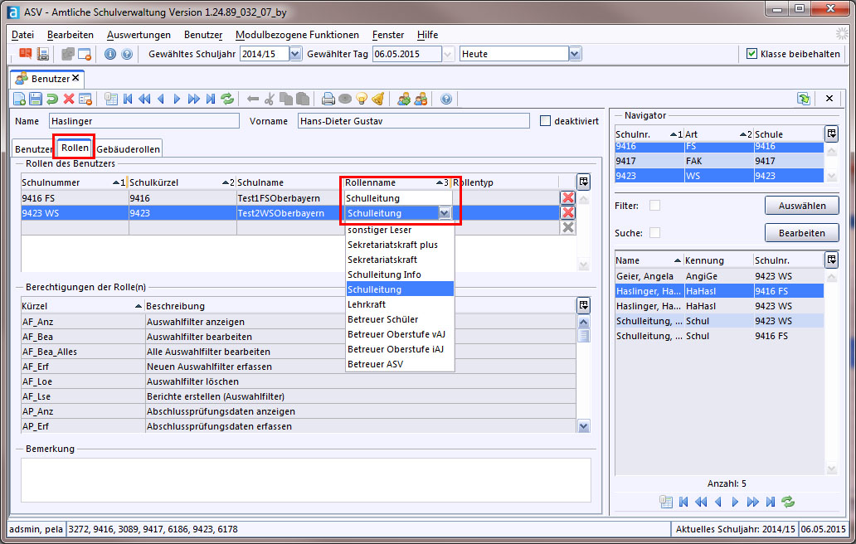Viewport: 856px width, 544px height.
Task: Click the help question mark in the Benutzer toolbar
Action: [x=446, y=99]
